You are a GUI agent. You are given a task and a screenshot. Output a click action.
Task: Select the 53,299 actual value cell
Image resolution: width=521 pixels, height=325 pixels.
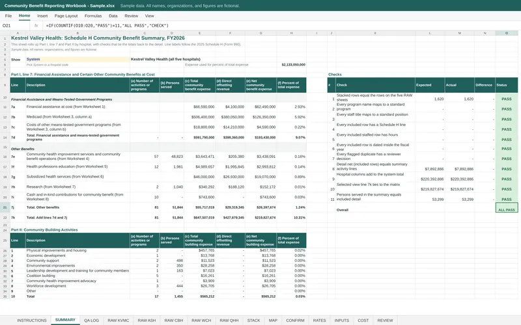pyautogui.click(x=460, y=198)
